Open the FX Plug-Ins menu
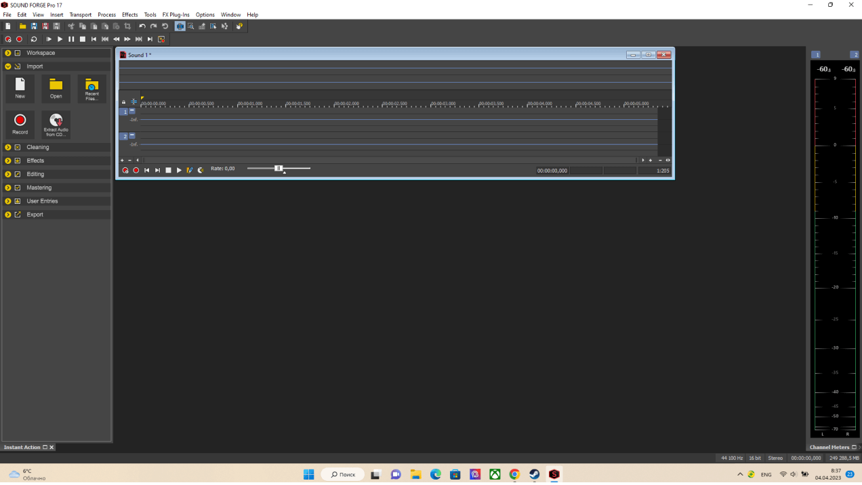 tap(176, 14)
